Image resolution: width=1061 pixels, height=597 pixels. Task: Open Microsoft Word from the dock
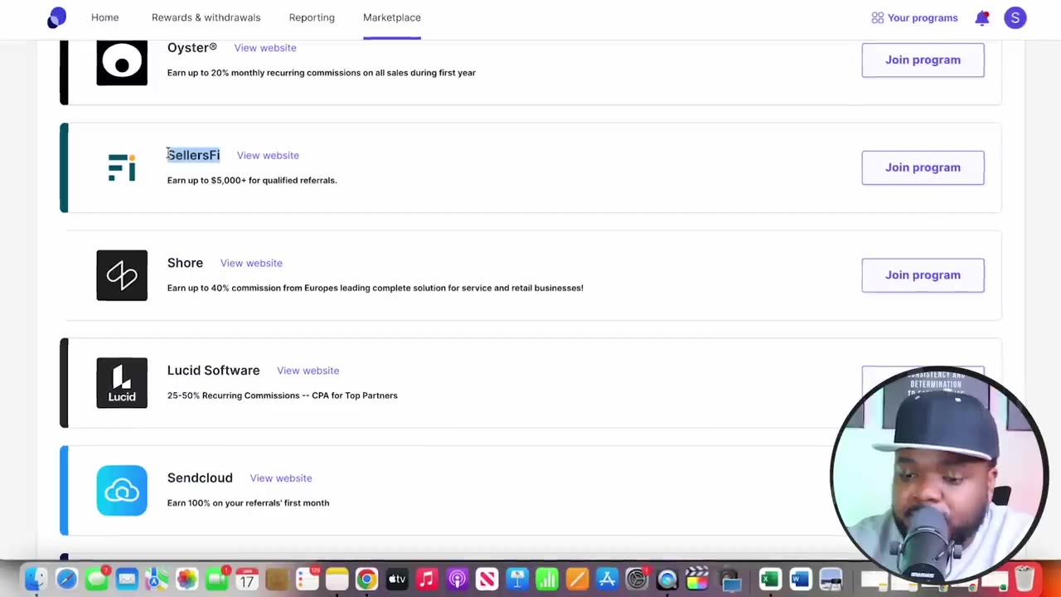[800, 579]
